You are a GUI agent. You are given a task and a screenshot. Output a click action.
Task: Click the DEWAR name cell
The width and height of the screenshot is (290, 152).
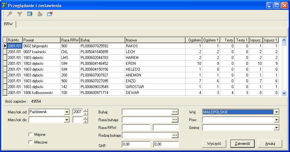(x=155, y=93)
